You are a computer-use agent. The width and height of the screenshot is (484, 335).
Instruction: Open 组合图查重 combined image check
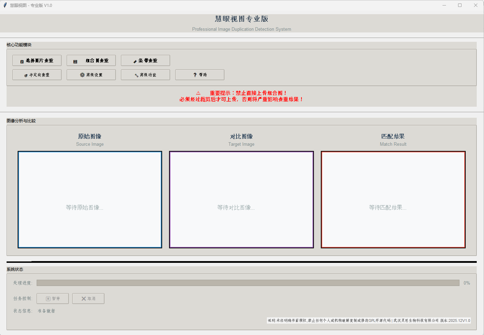click(91, 60)
